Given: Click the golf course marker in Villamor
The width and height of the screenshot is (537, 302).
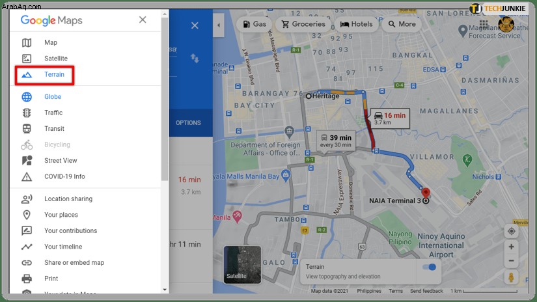Looking at the screenshot, I should coord(467,159).
